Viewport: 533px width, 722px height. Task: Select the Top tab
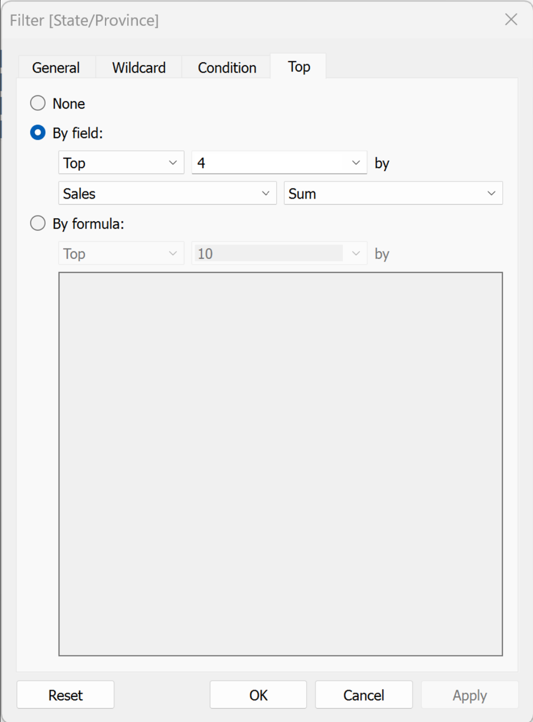[299, 67]
